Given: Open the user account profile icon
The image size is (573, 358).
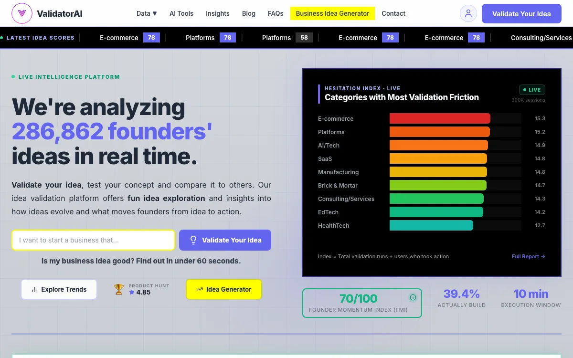Looking at the screenshot, I should point(468,13).
